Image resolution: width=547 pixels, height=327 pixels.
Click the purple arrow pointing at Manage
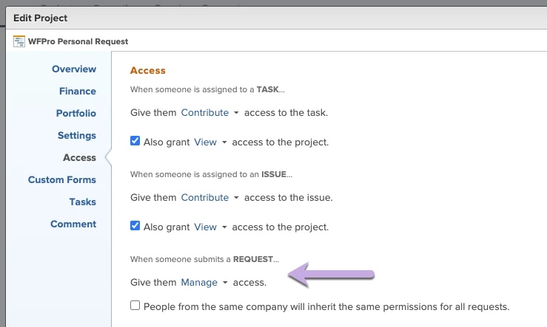point(331,275)
